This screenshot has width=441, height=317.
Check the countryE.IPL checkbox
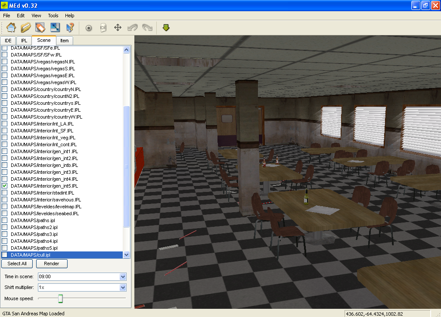pyautogui.click(x=4, y=110)
